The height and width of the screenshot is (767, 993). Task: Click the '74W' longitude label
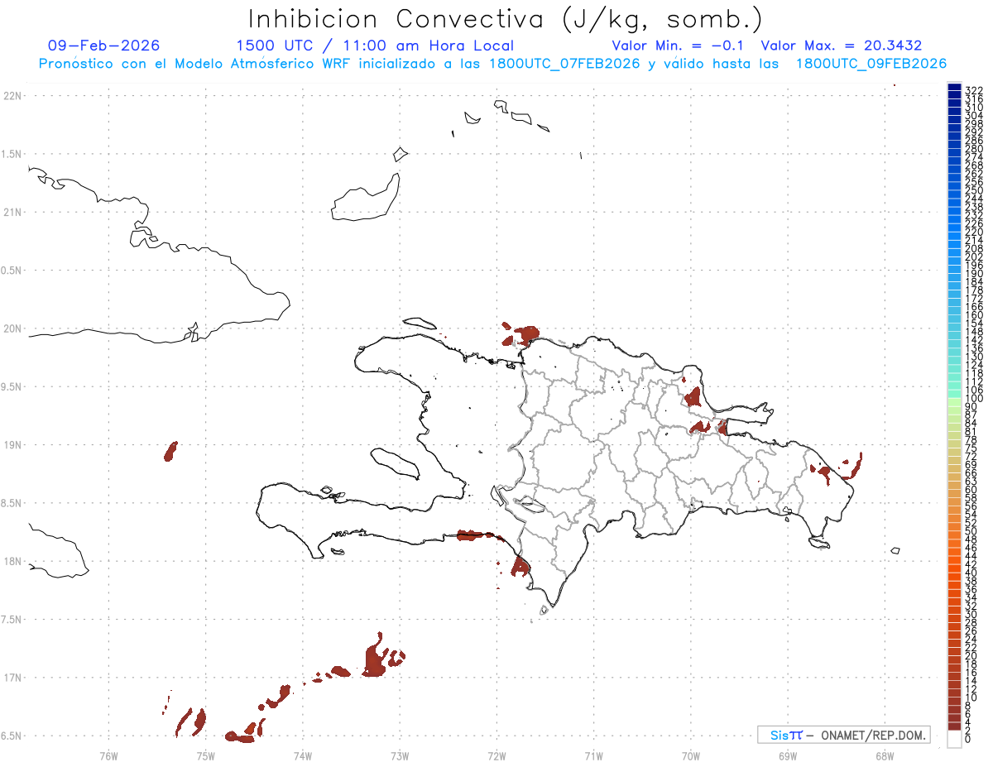[303, 755]
